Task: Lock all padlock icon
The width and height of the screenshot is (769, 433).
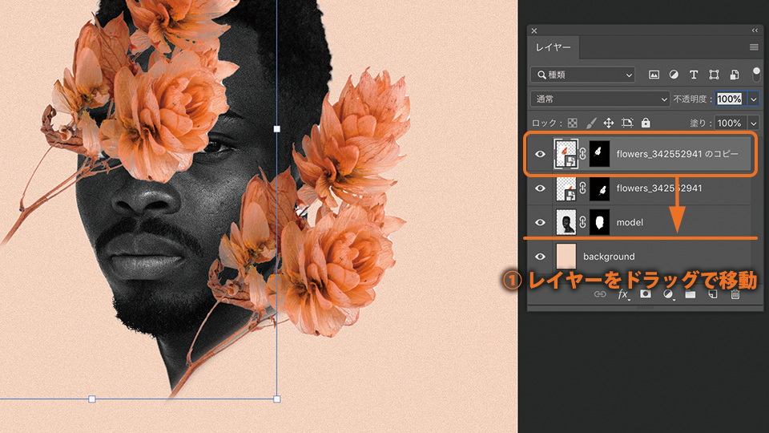Action: (646, 123)
